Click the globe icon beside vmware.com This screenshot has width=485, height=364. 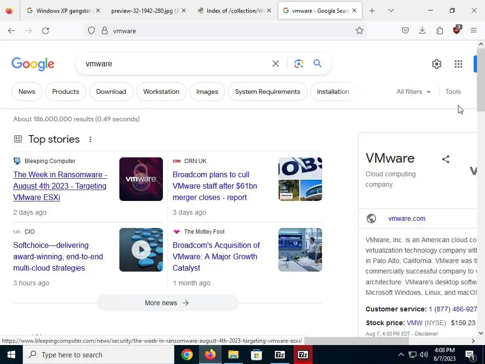click(371, 218)
